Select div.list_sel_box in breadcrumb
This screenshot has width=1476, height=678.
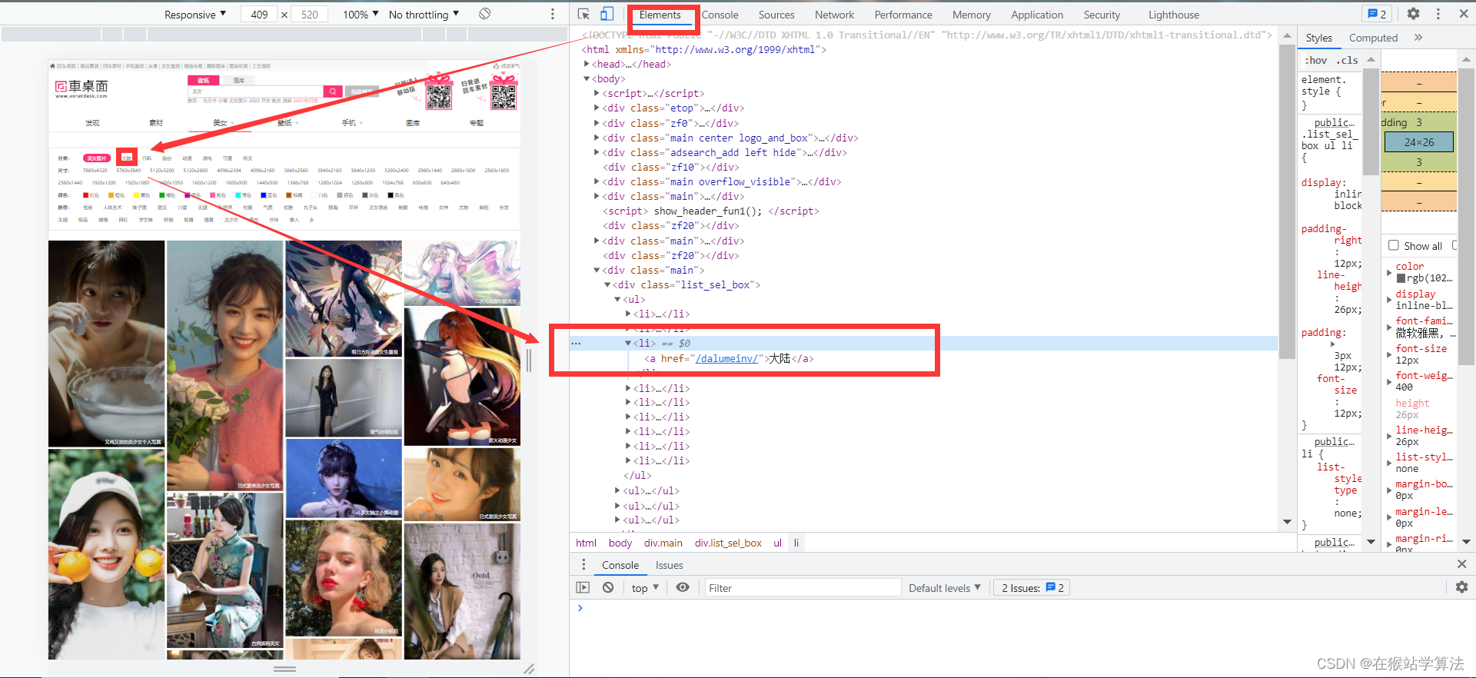(728, 543)
